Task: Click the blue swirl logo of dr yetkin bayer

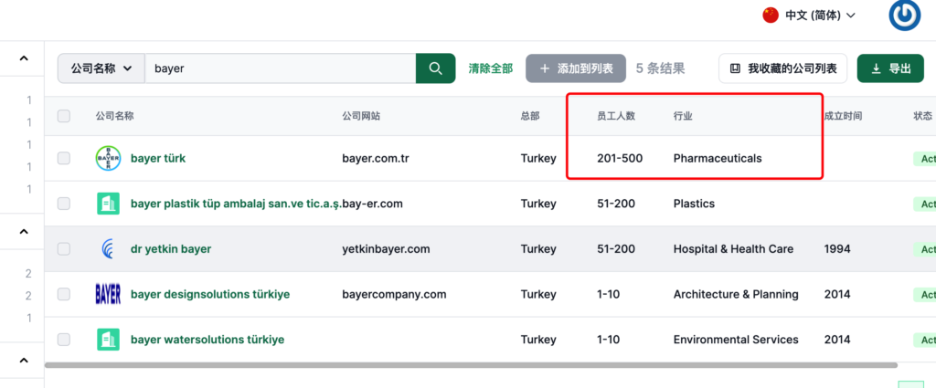Action: point(108,249)
